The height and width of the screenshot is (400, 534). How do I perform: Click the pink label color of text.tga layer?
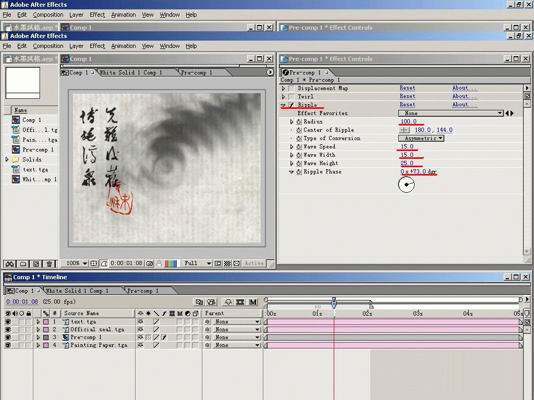[x=46, y=321]
